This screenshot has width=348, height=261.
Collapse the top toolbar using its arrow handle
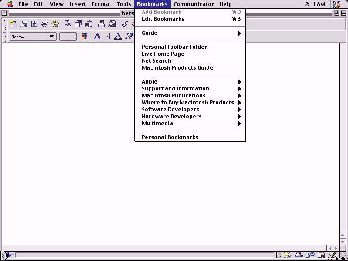click(x=5, y=21)
